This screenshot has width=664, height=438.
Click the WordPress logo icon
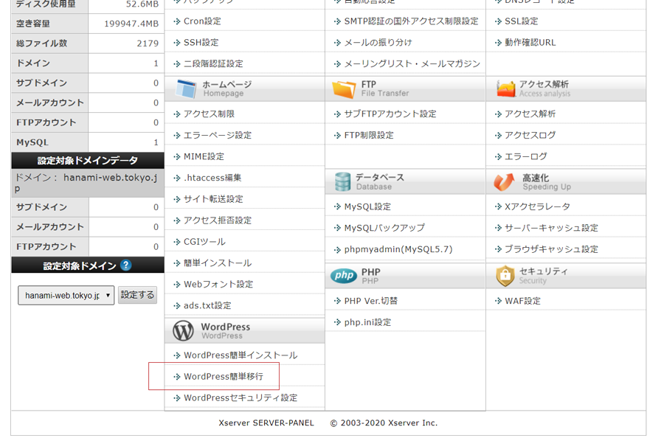(184, 330)
